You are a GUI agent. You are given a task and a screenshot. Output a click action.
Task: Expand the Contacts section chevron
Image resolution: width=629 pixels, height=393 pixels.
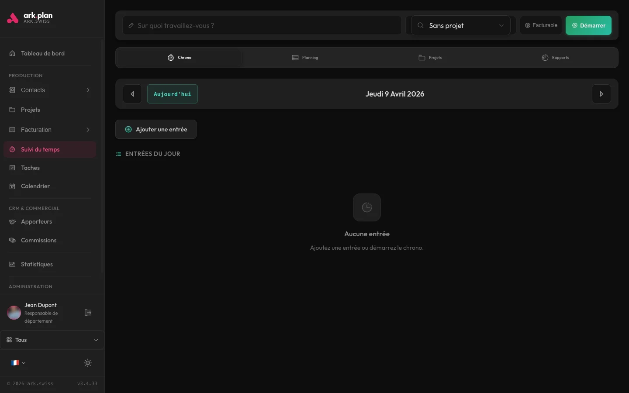pyautogui.click(x=88, y=90)
